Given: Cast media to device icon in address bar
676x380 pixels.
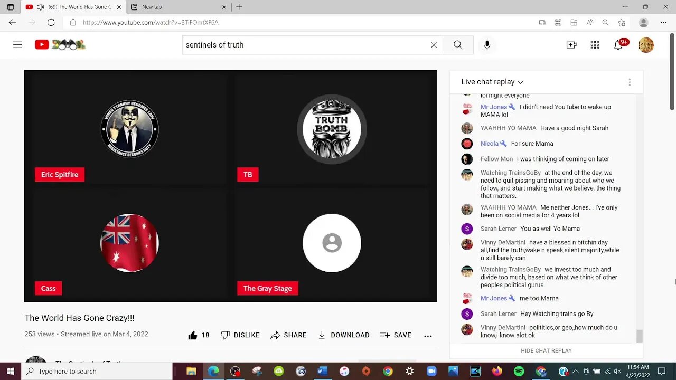Looking at the screenshot, I should click(x=542, y=22).
